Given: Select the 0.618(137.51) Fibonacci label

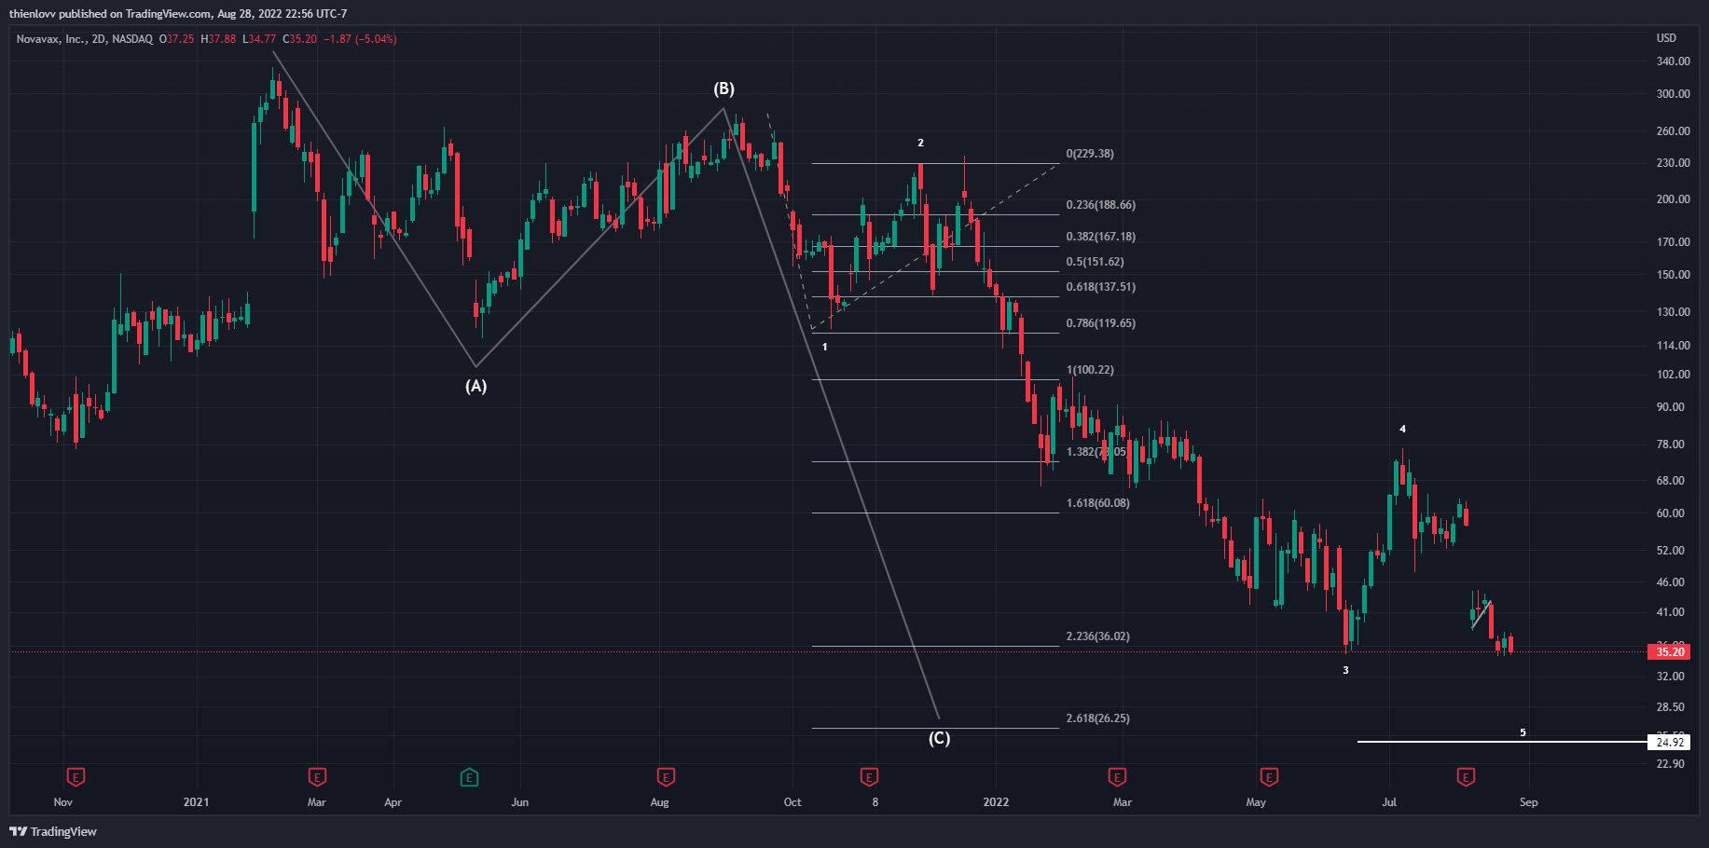Looking at the screenshot, I should coord(1101,287).
